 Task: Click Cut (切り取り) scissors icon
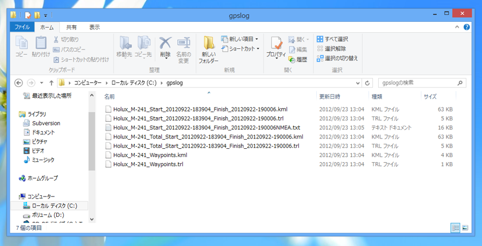56,40
